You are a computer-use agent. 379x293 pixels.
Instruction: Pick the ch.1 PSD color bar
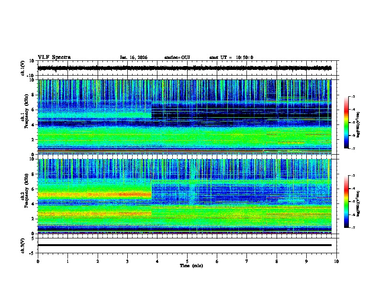pyautogui.click(x=346, y=123)
